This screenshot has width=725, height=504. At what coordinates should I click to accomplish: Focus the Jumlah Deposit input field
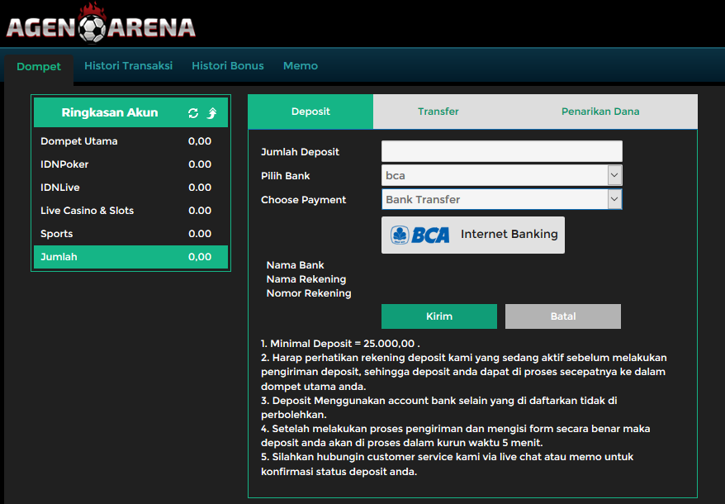point(502,151)
